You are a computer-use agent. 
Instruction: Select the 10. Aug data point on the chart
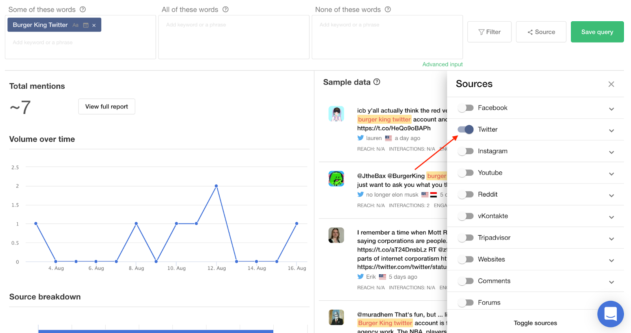pyautogui.click(x=176, y=223)
